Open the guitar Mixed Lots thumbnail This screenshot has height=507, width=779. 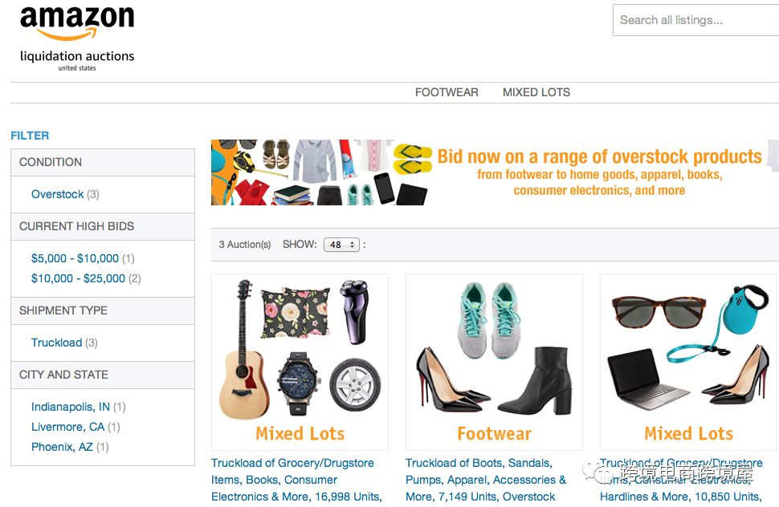300,362
